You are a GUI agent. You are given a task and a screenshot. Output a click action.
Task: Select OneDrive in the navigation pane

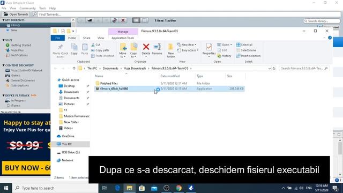pos(68,136)
